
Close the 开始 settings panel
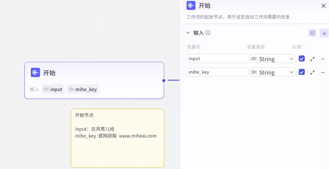324,6
